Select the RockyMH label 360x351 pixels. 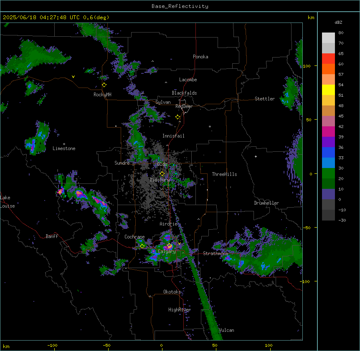click(x=102, y=95)
